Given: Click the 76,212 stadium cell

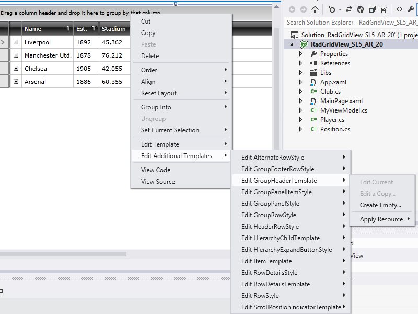Looking at the screenshot, I should (x=114, y=55).
